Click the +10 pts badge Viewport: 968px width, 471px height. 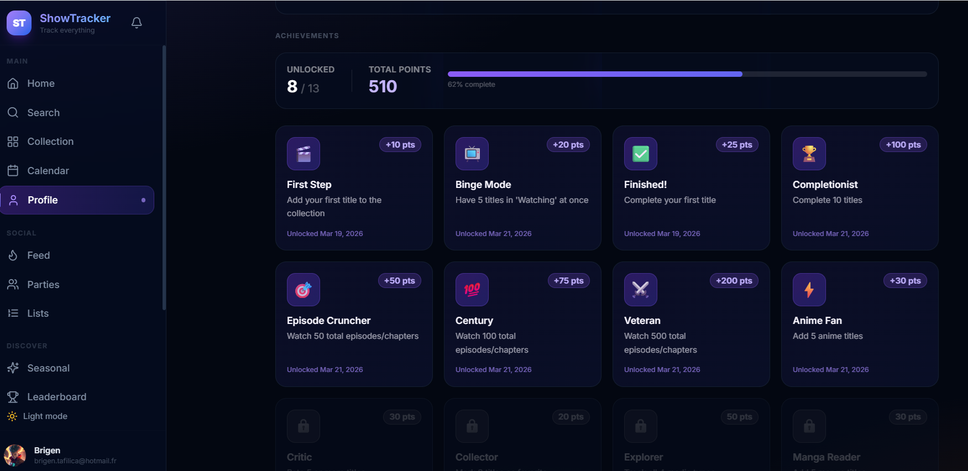pos(400,145)
